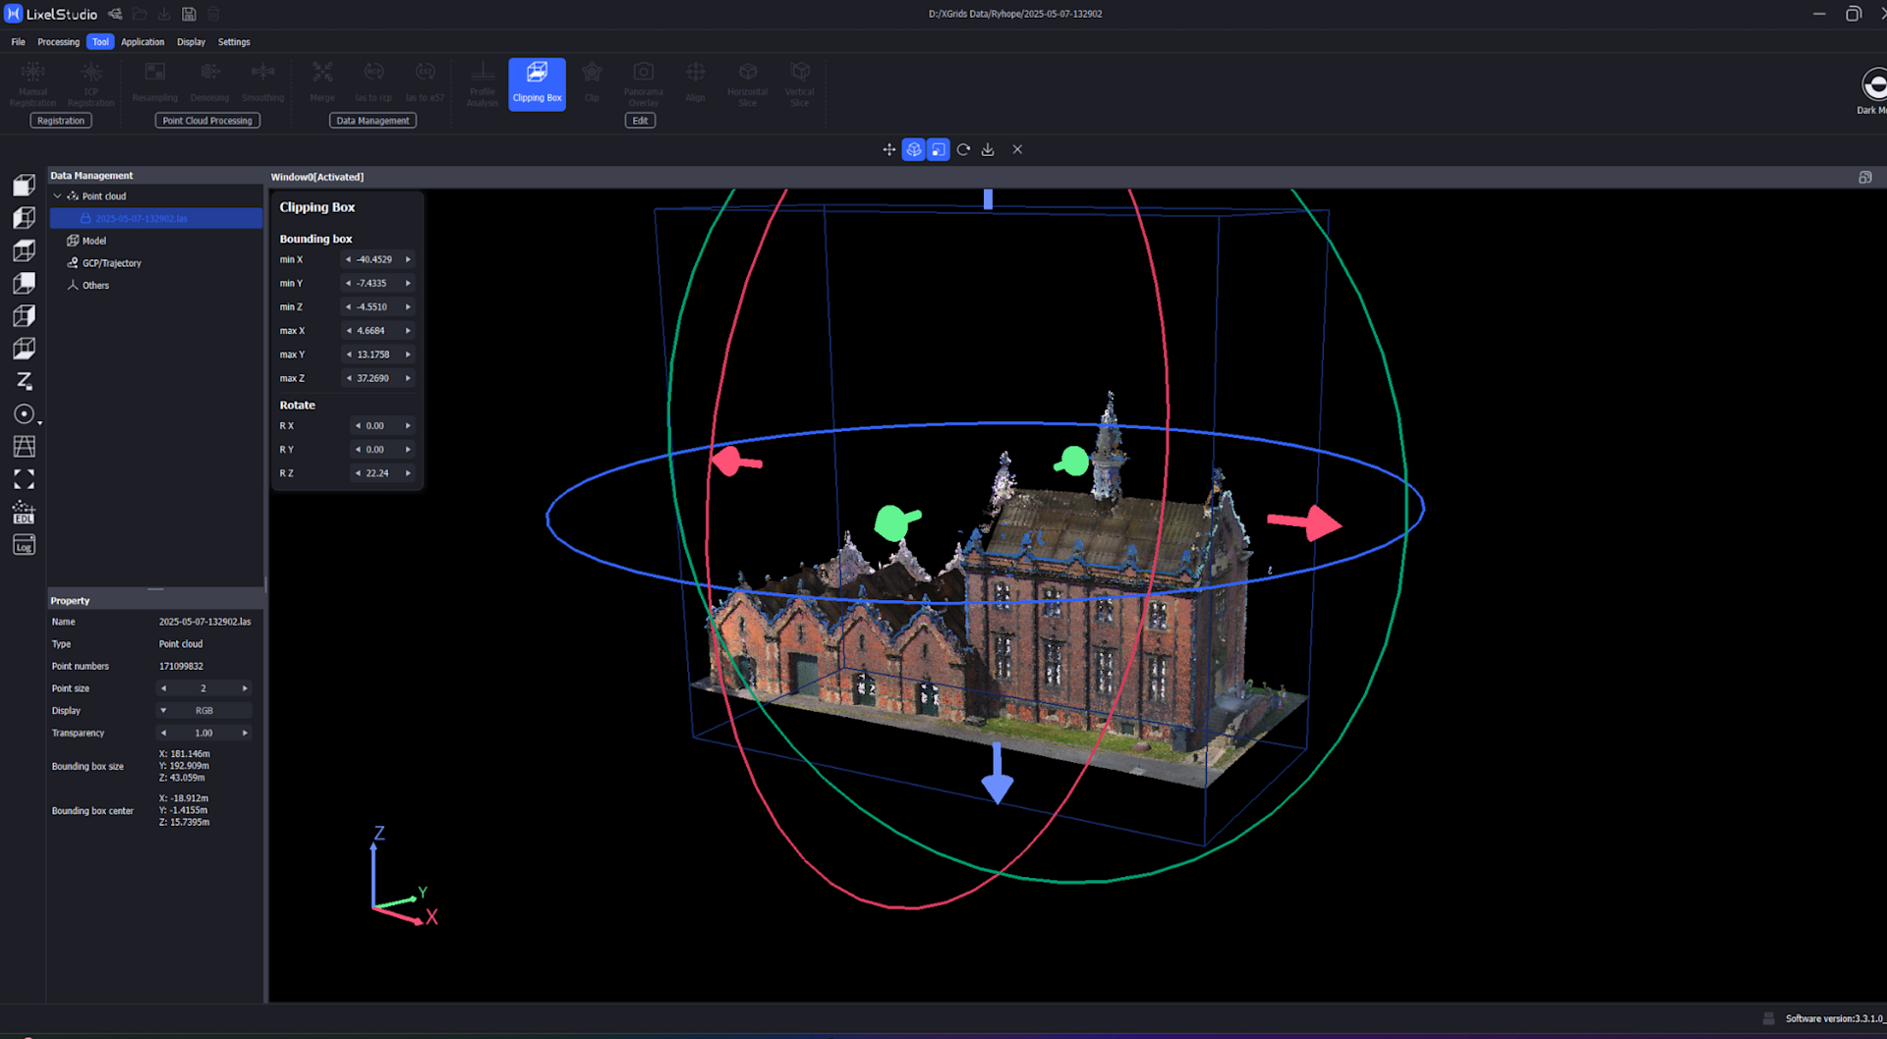The image size is (1887, 1039).
Task: Click the download/export icon in clipping toolbar
Action: tap(988, 149)
